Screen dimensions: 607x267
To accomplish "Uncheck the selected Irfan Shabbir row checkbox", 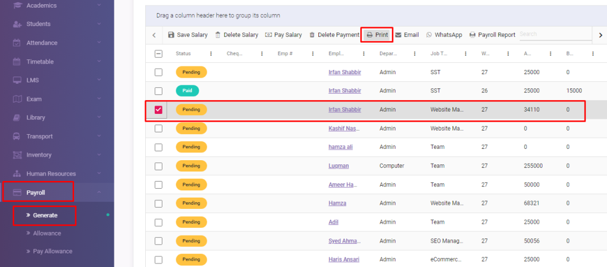I will (x=158, y=110).
